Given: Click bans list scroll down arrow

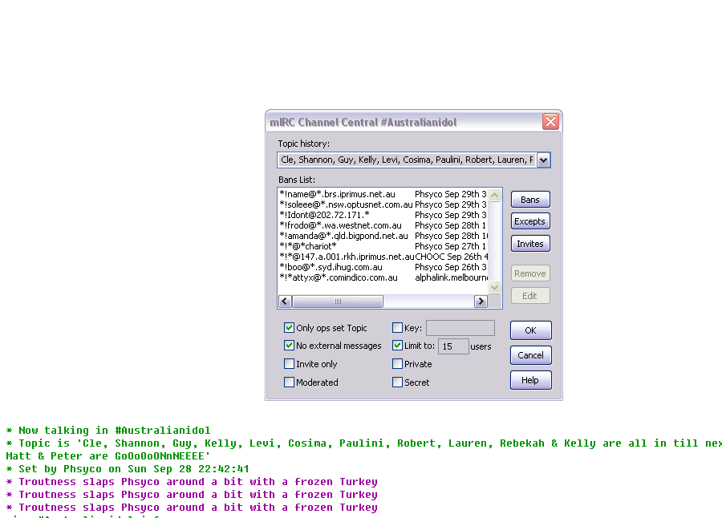Looking at the screenshot, I should [494, 288].
